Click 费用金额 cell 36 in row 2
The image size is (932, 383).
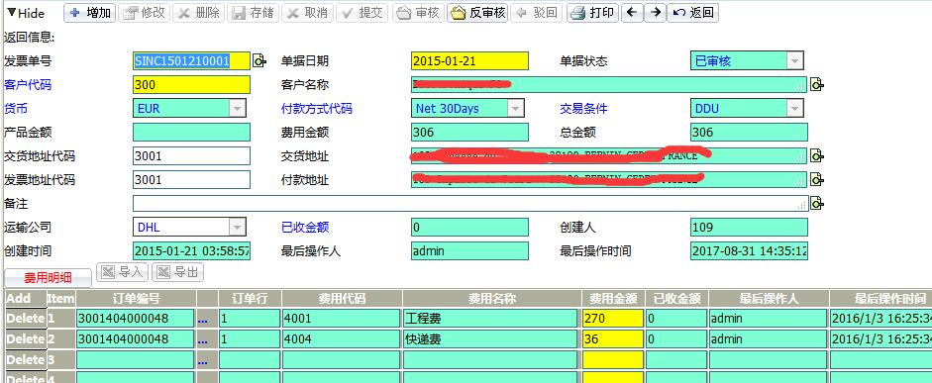click(613, 339)
